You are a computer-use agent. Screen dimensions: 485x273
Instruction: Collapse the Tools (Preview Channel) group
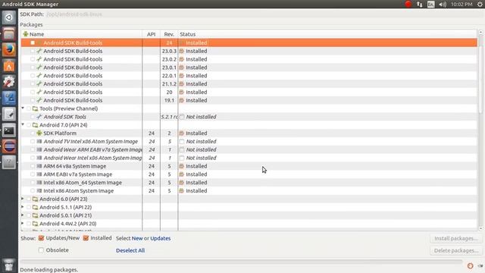[23, 108]
